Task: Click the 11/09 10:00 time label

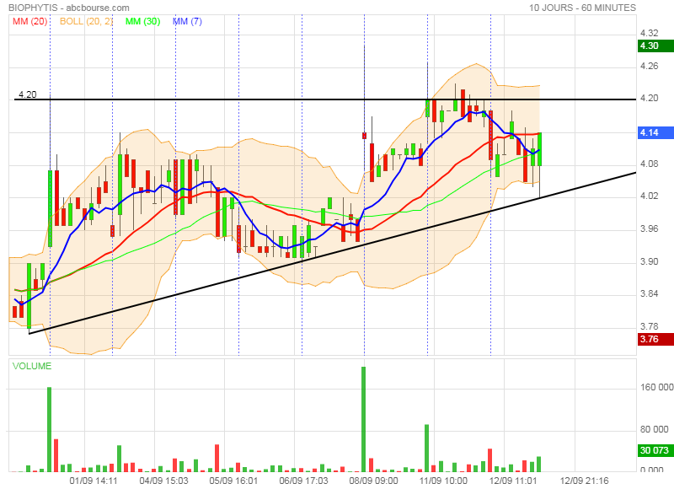Action: 443,481
